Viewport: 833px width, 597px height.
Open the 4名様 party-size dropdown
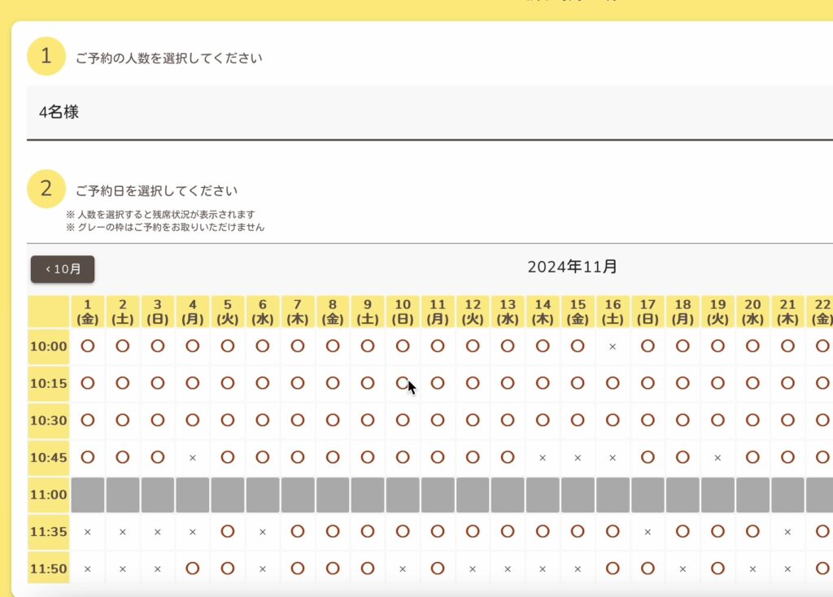click(430, 112)
